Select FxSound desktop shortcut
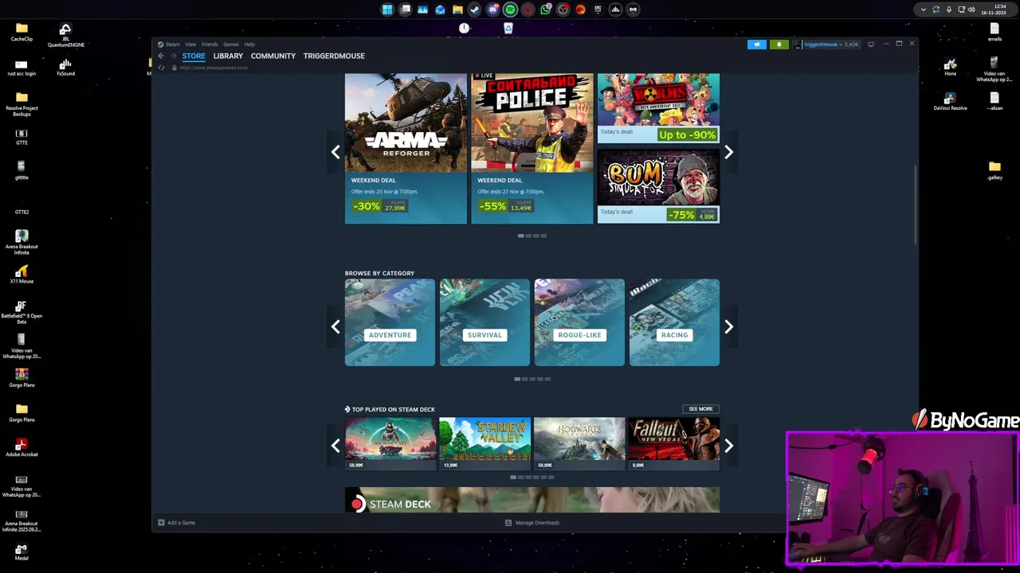The image size is (1020, 573). coord(65,68)
